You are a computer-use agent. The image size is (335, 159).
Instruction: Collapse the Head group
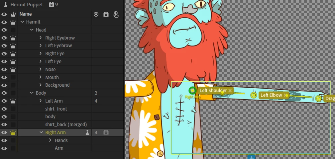pos(32,30)
